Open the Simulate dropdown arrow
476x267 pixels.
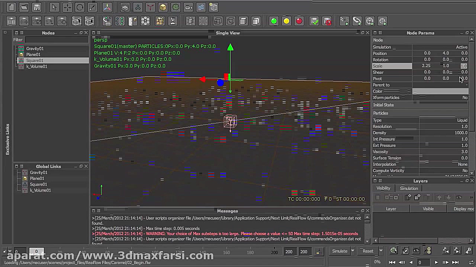[x=352, y=251]
